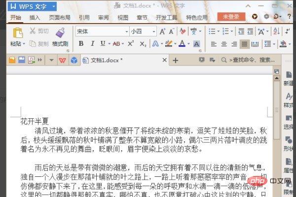Switch to the 引用 (References) tab
The image size is (296, 197).
84,18
